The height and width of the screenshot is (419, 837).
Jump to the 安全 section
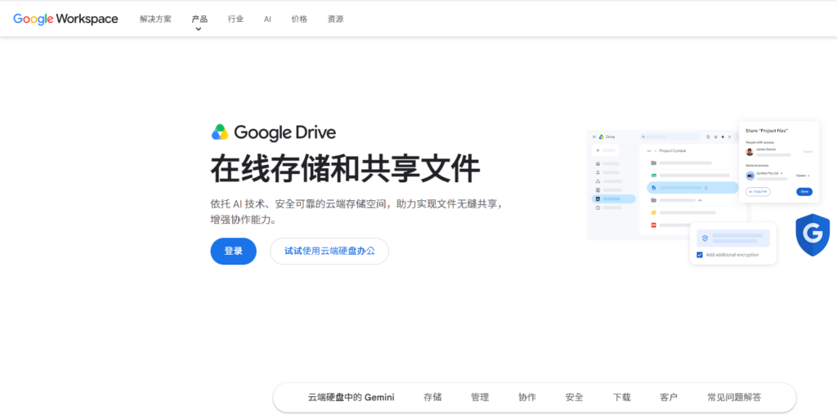point(574,397)
